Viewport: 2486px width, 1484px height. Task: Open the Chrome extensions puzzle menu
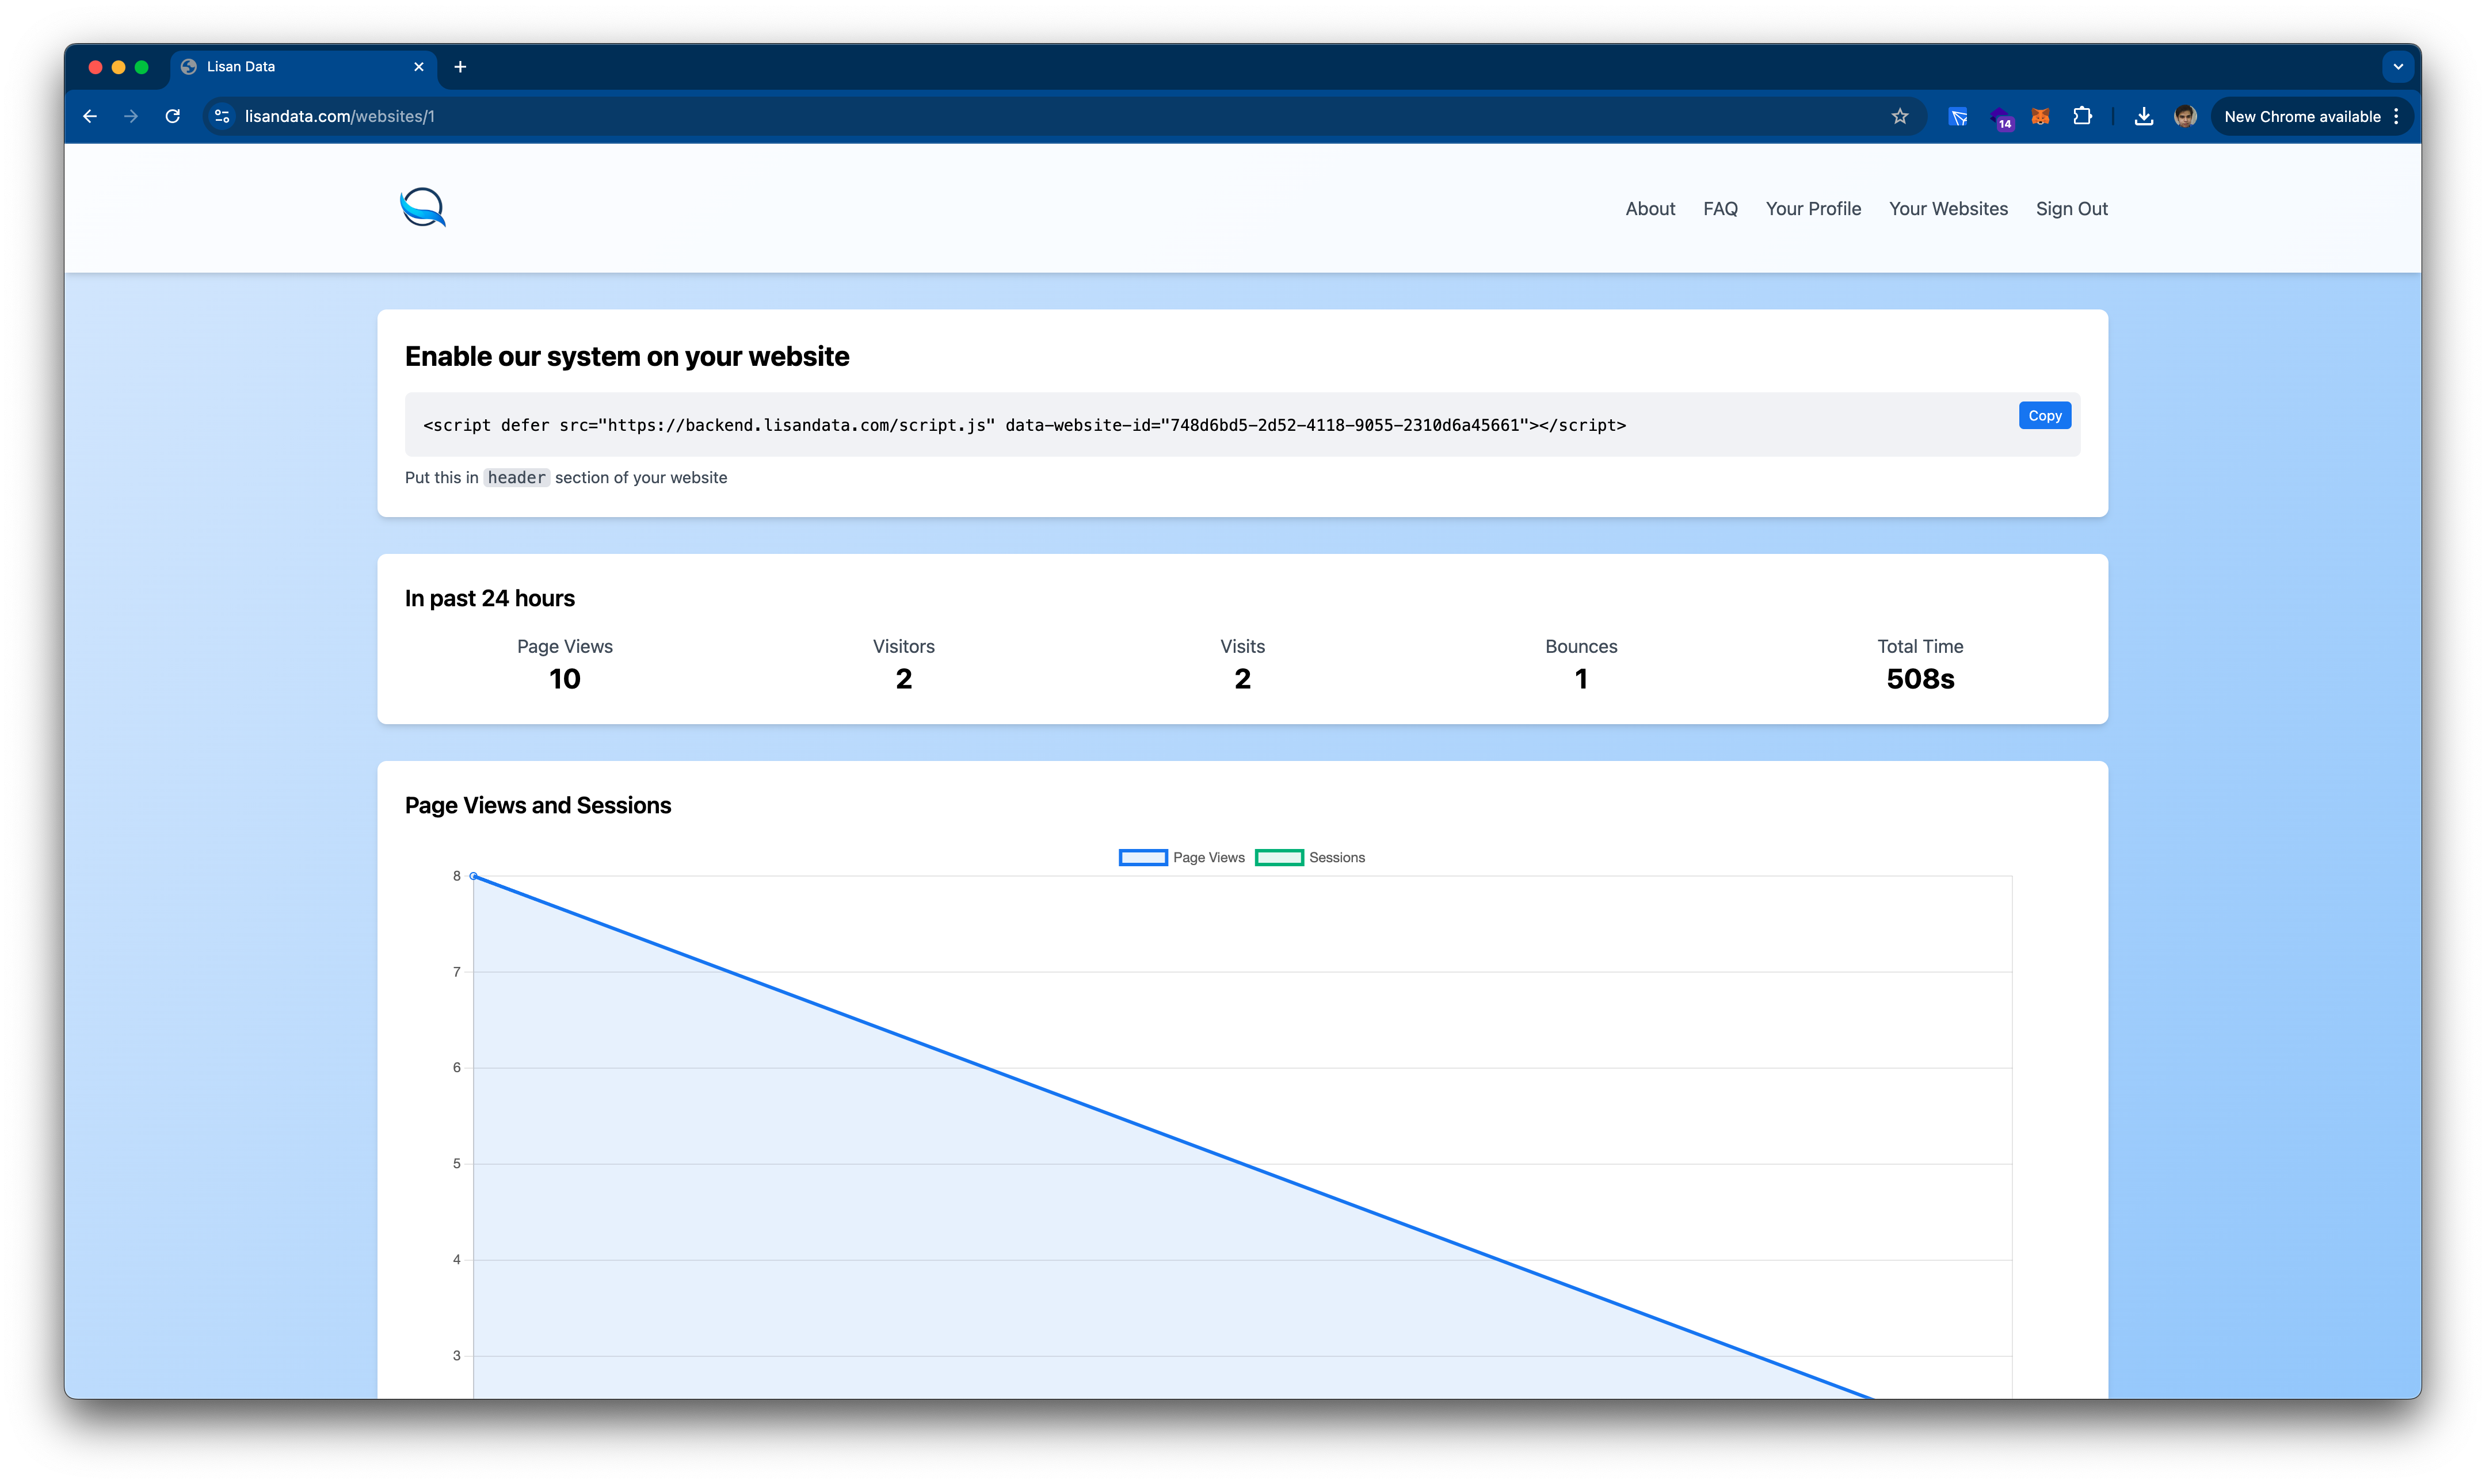click(2083, 117)
